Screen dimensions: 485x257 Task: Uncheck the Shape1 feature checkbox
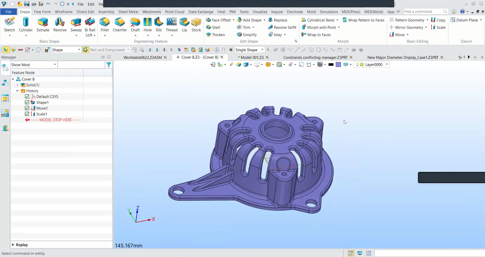[x=27, y=102]
